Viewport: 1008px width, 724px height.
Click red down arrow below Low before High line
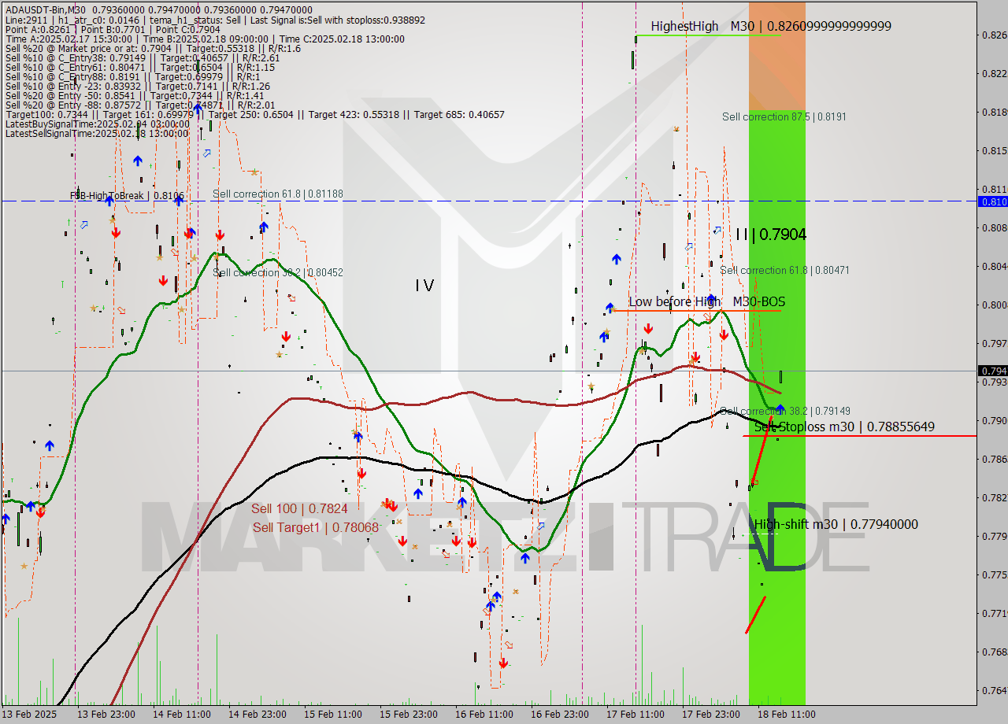pos(647,328)
